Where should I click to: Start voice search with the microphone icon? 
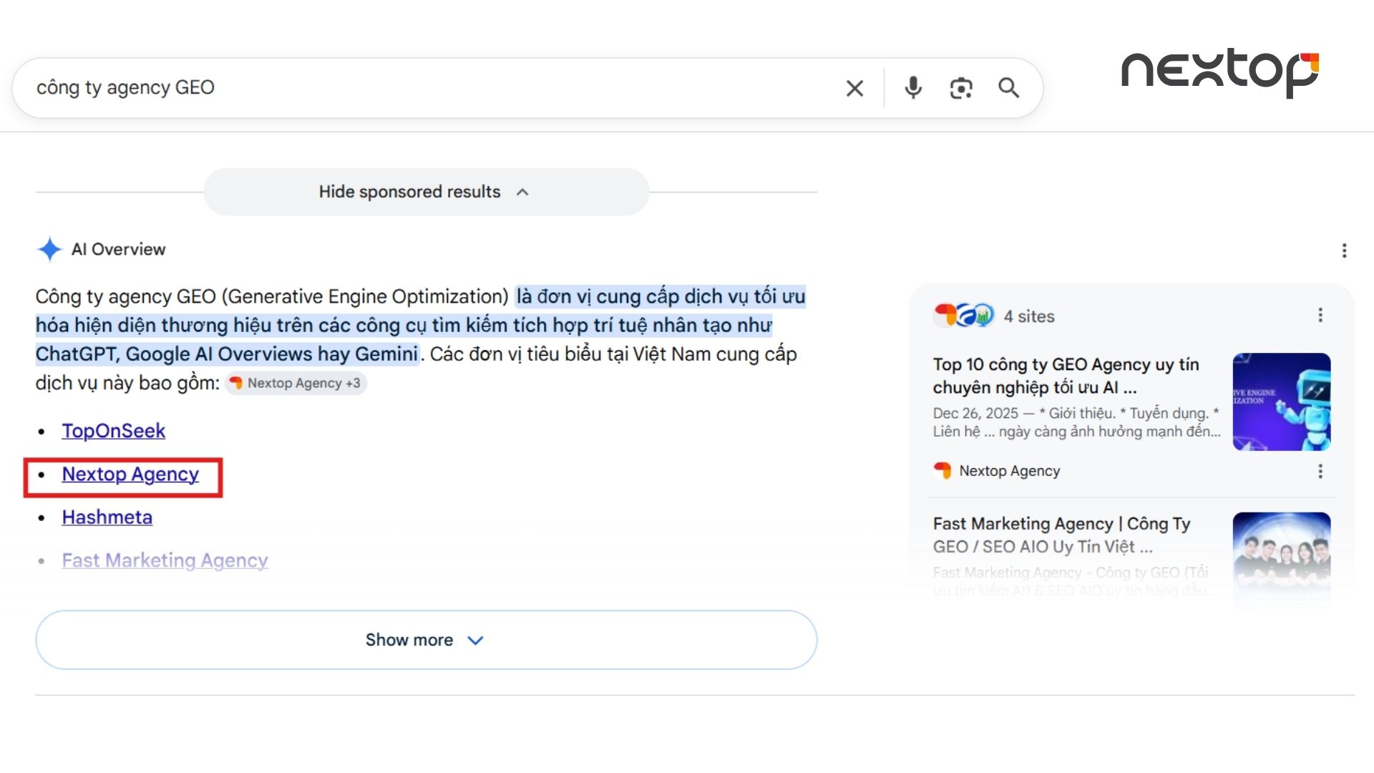tap(913, 88)
